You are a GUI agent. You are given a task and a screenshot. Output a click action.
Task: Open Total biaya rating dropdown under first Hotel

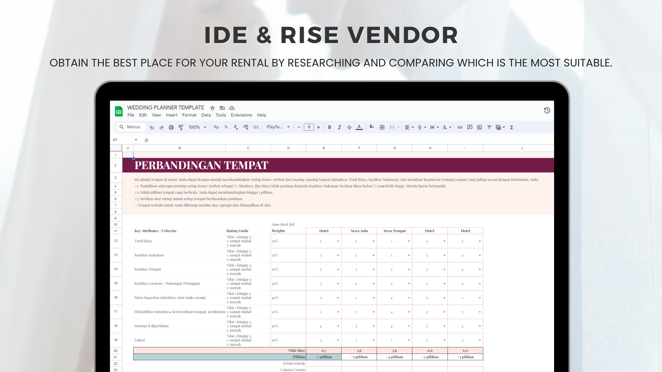pos(338,241)
